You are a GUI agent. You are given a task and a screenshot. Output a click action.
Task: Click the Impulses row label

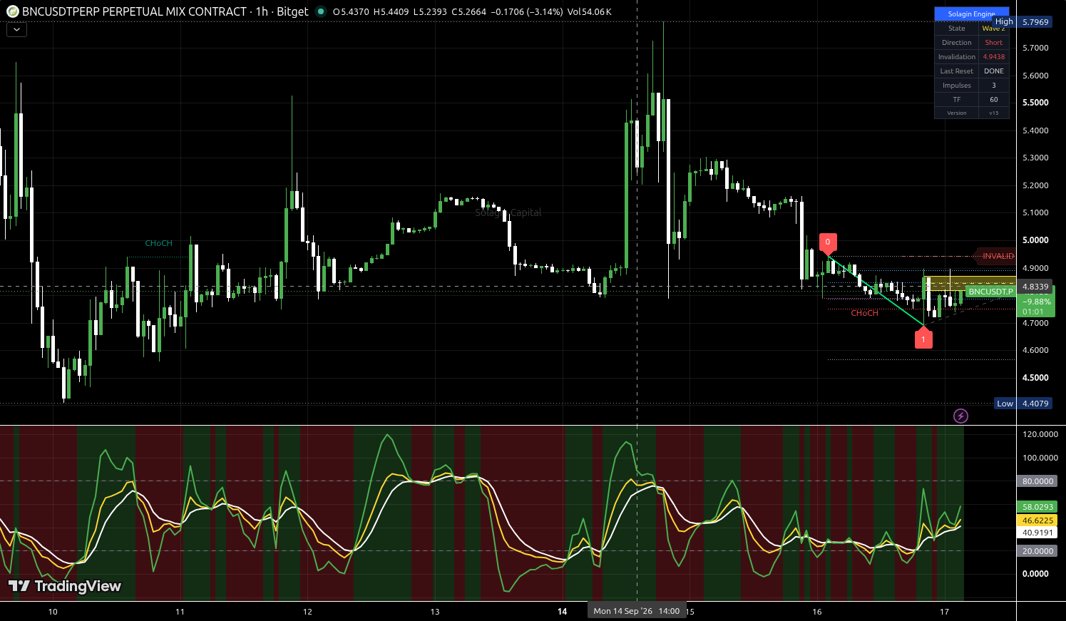point(956,86)
